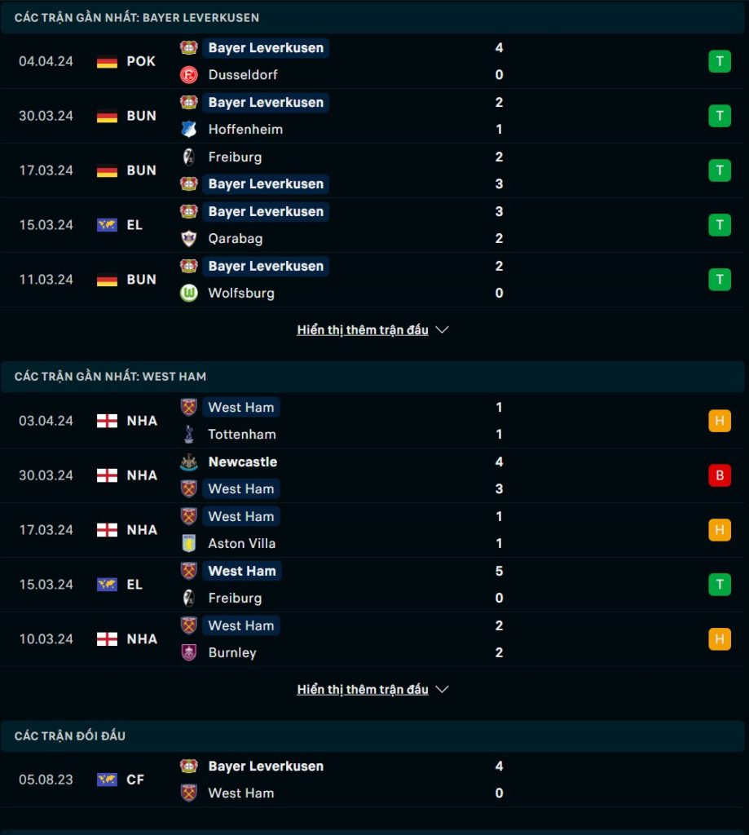
Task: Click the Wolfsburg green logo icon
Action: (188, 293)
